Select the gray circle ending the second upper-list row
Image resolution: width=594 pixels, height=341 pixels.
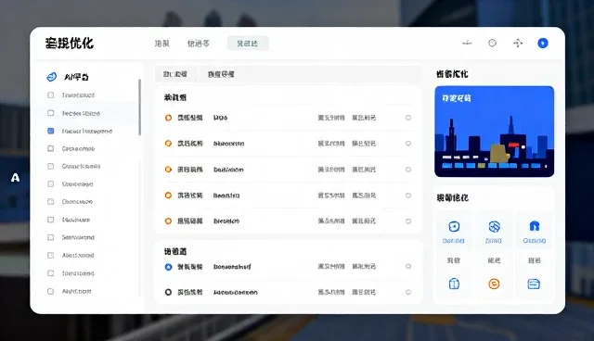(x=408, y=144)
